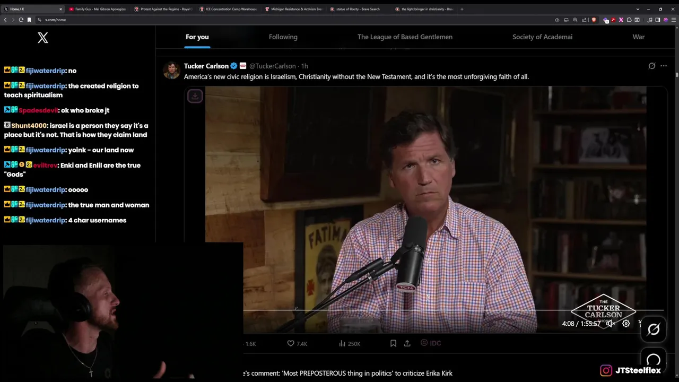Click the blue verified badge by Tucker Carlson
Image resolution: width=679 pixels, height=382 pixels.
tap(234, 66)
